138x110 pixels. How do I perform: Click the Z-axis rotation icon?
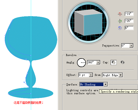120,28
